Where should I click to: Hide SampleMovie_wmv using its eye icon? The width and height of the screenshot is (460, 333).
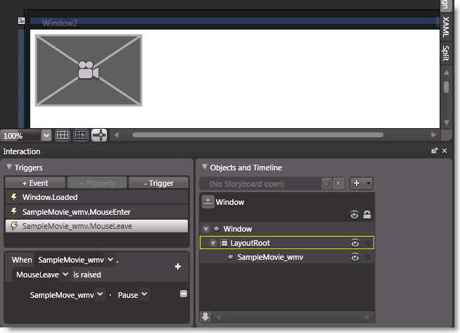coord(355,257)
